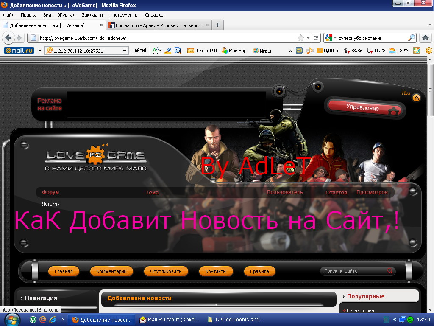Screen dimensions: 434x326
Task: Open Мой мир in the toolbar
Action: click(x=234, y=51)
